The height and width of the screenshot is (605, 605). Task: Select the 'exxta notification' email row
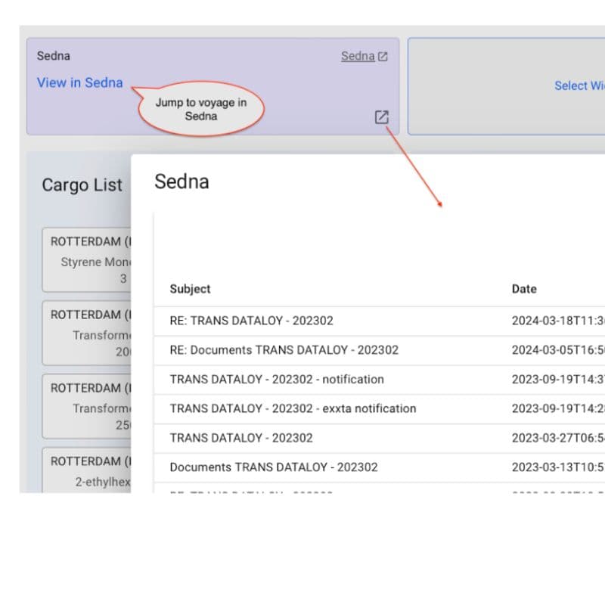pyautogui.click(x=380, y=409)
